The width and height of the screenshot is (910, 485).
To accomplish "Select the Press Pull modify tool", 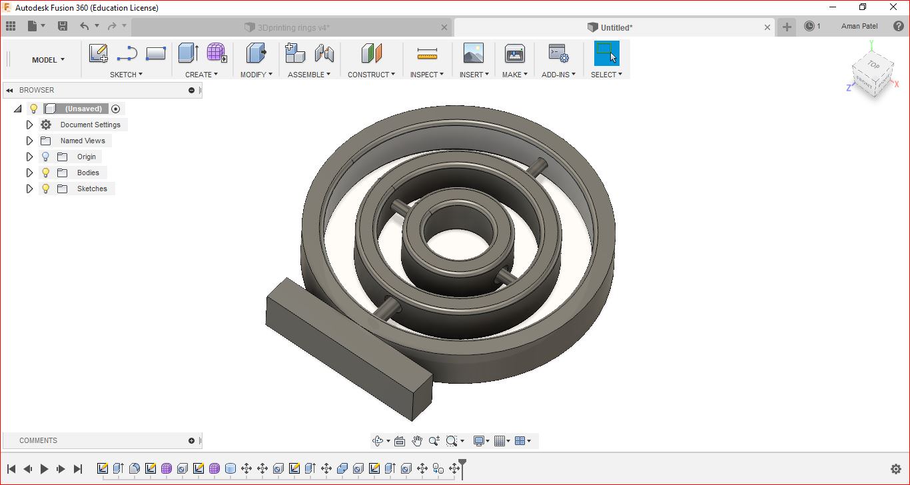I will (x=256, y=53).
